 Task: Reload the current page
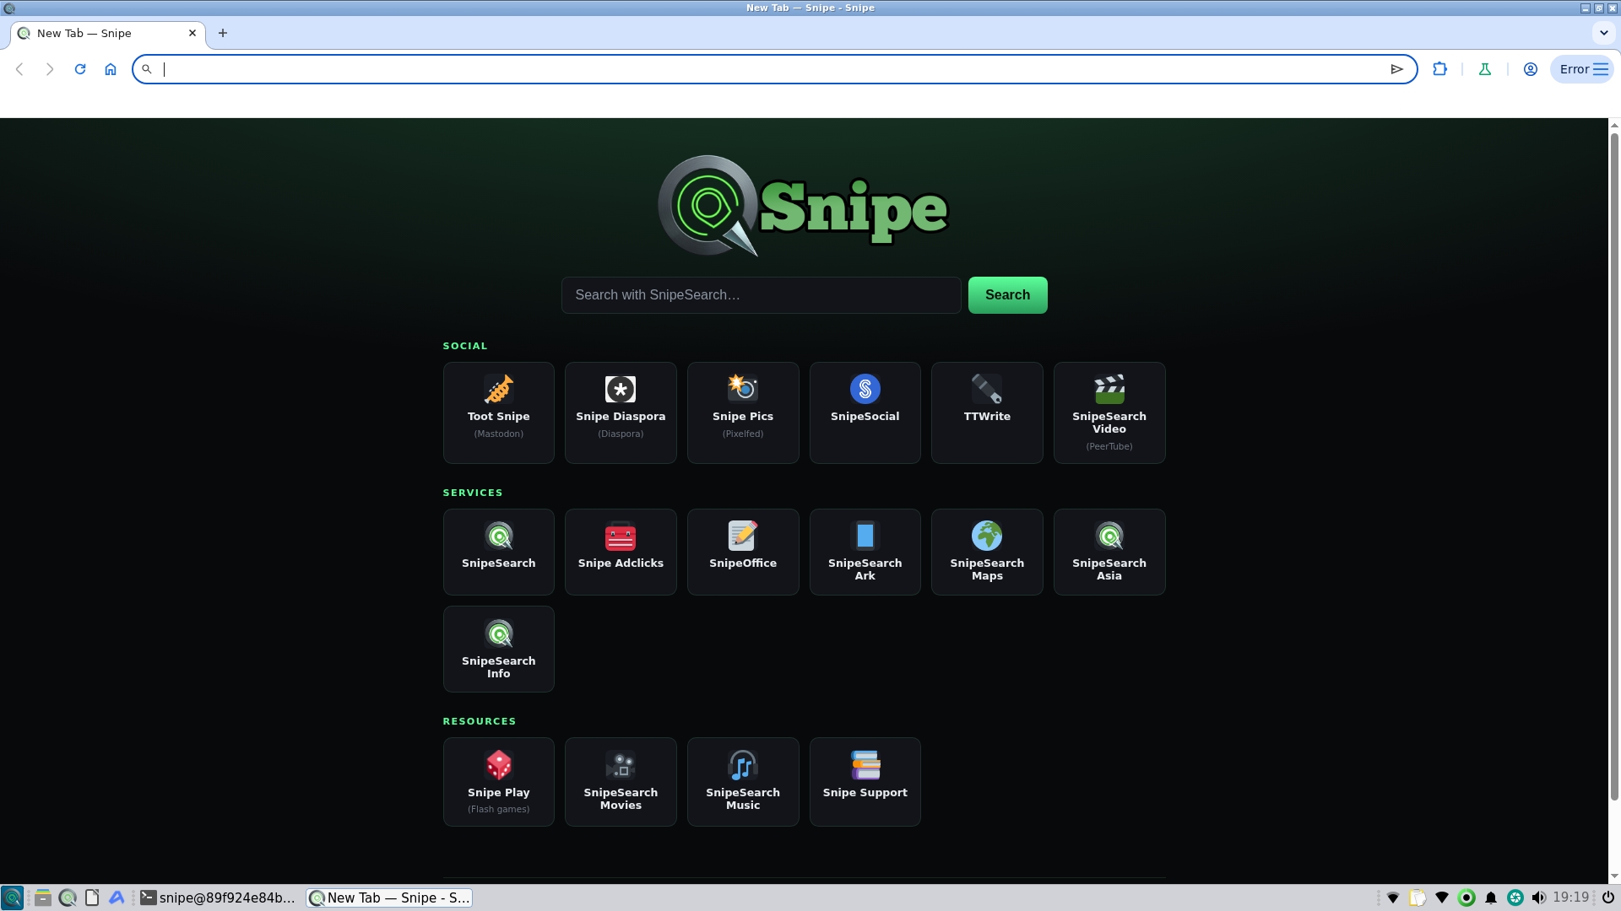pyautogui.click(x=80, y=69)
